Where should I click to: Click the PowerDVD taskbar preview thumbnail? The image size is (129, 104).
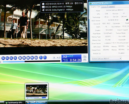click(x=37, y=91)
